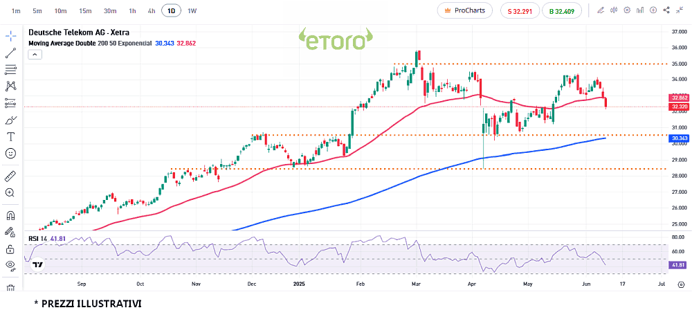Open the emoji icons tool
The height and width of the screenshot is (310, 692).
pyautogui.click(x=10, y=153)
